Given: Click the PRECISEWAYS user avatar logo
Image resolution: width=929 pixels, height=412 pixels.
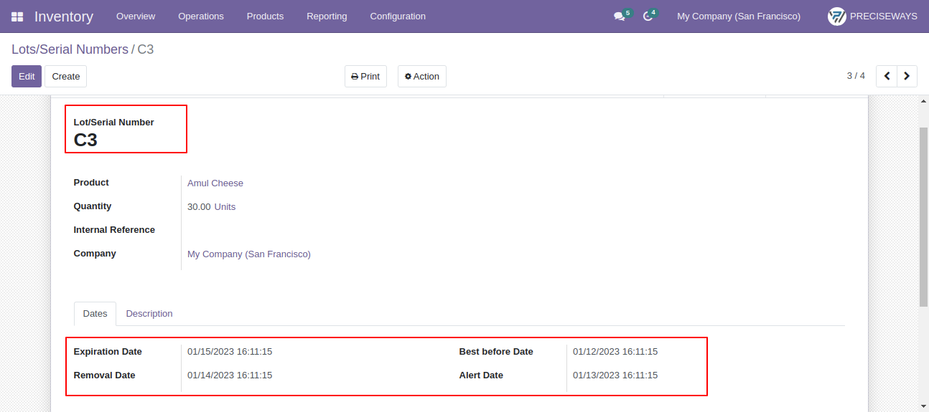Looking at the screenshot, I should point(837,16).
